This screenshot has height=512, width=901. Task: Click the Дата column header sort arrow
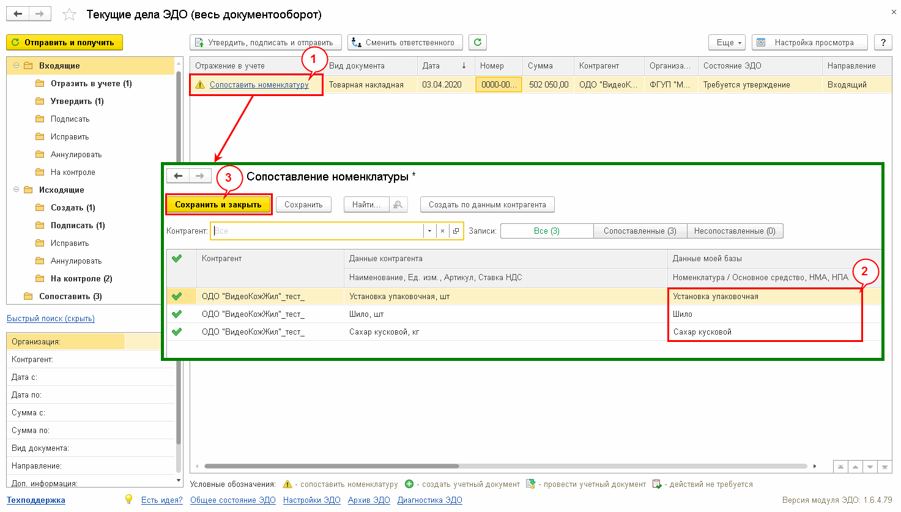pyautogui.click(x=464, y=65)
